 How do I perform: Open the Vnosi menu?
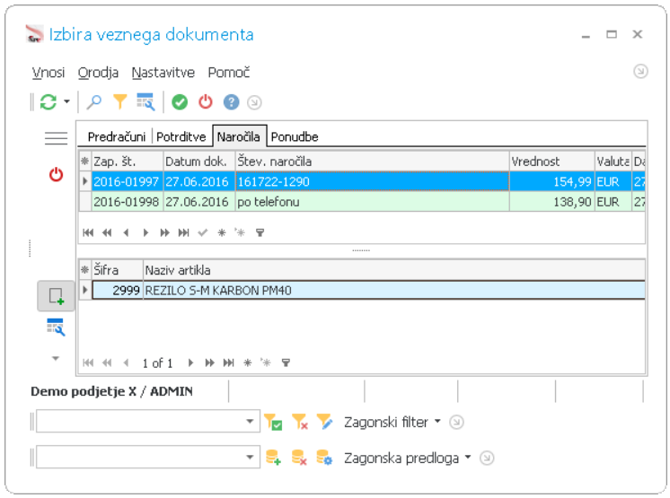click(48, 73)
